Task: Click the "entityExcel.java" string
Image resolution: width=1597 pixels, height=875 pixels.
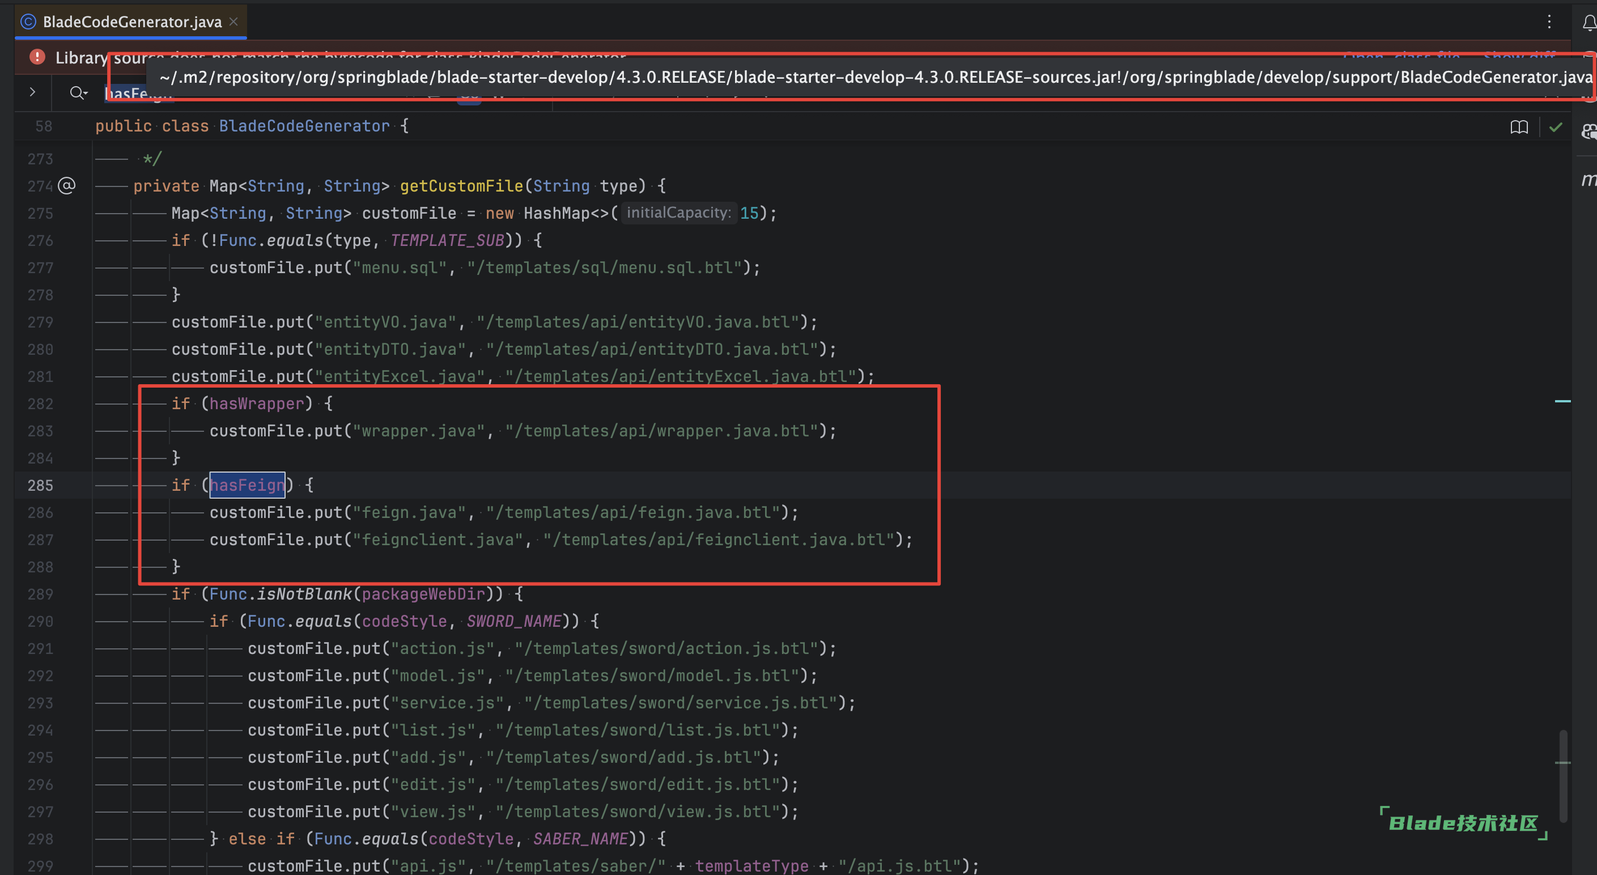Action: [400, 376]
